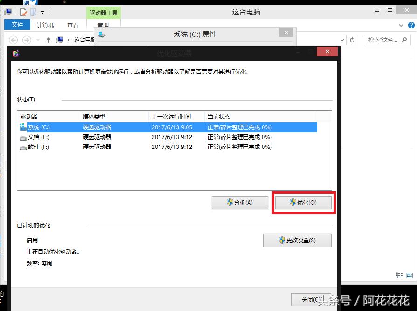Select the Analyze button's shield icon
417x311 pixels.
tap(229, 203)
